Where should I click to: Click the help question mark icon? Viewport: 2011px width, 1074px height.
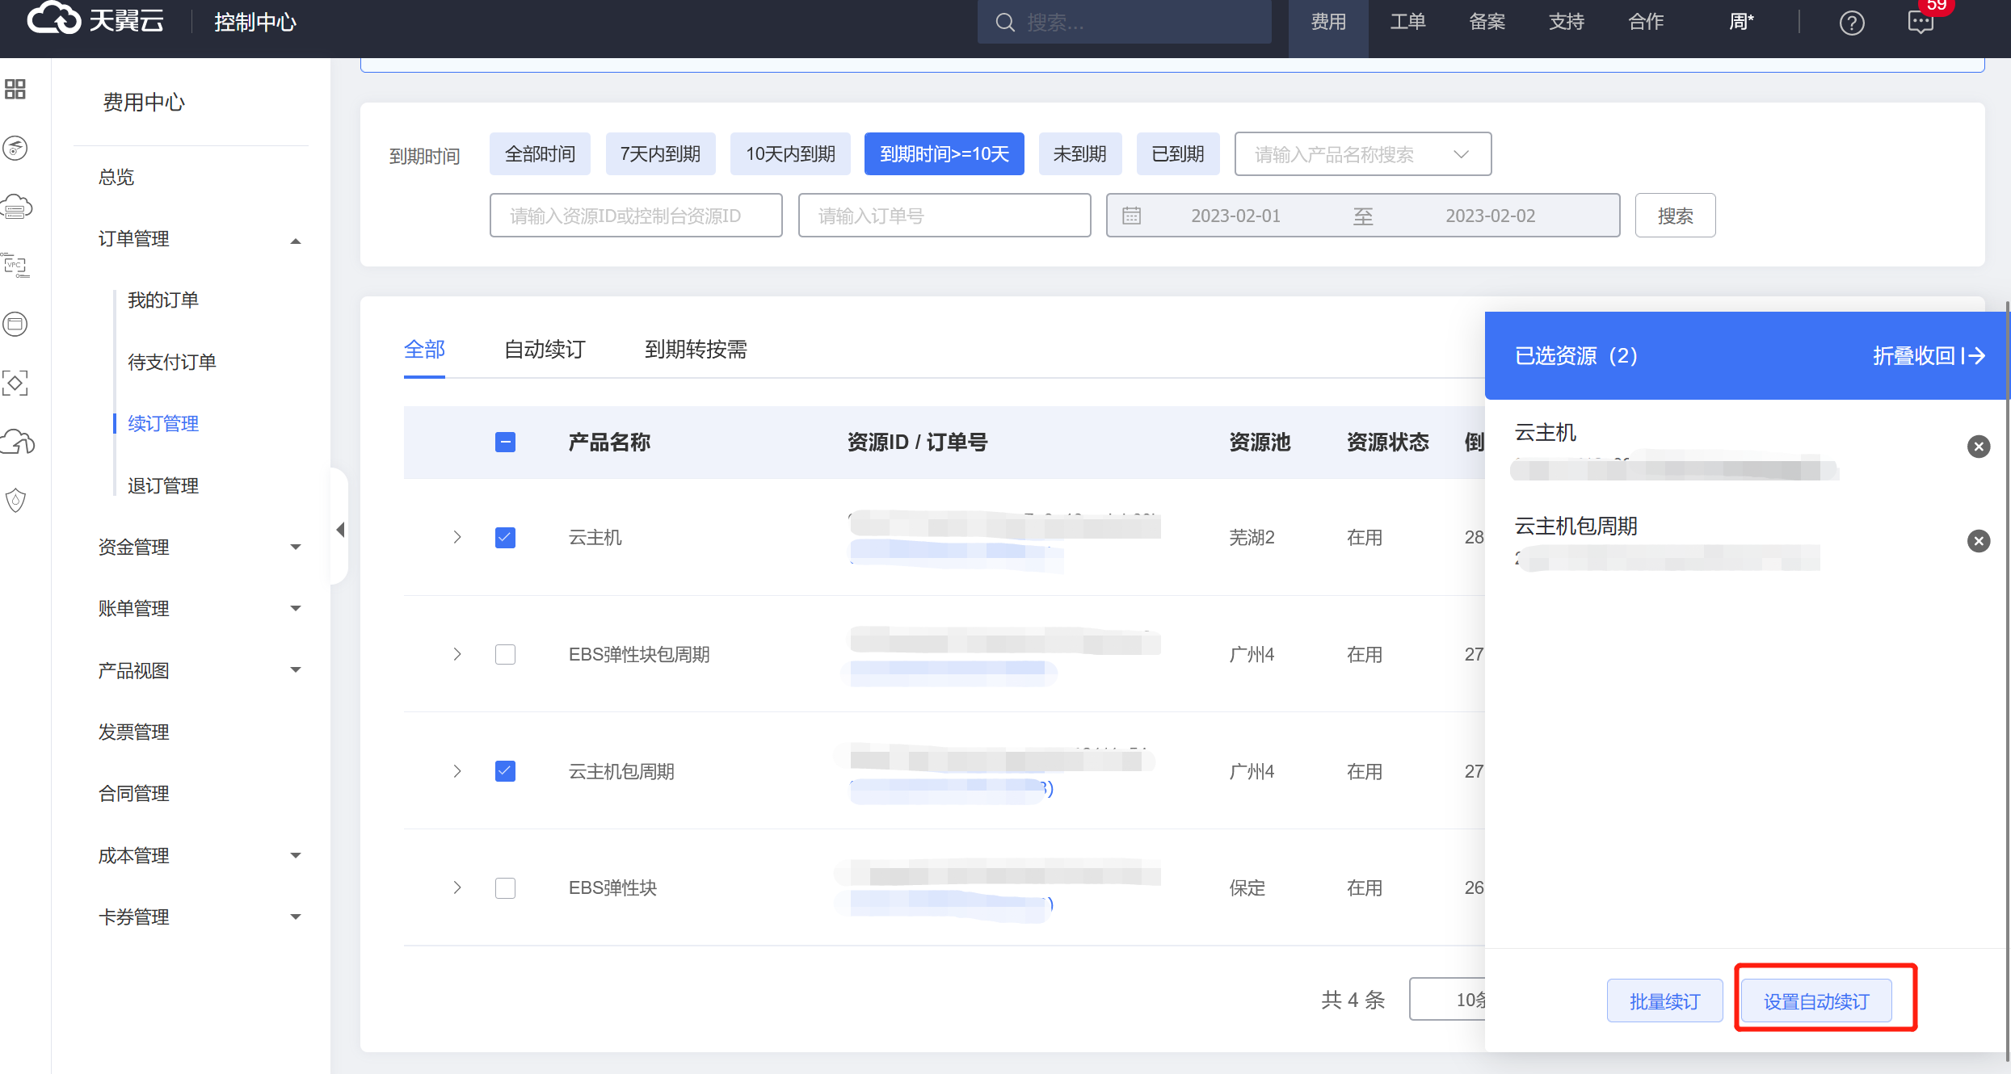click(x=1851, y=23)
